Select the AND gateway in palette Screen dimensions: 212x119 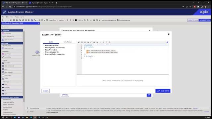click(12, 85)
